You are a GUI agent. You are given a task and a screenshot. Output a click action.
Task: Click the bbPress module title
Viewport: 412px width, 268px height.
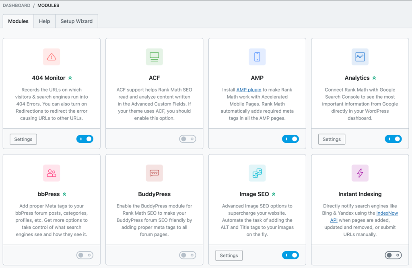(49, 194)
